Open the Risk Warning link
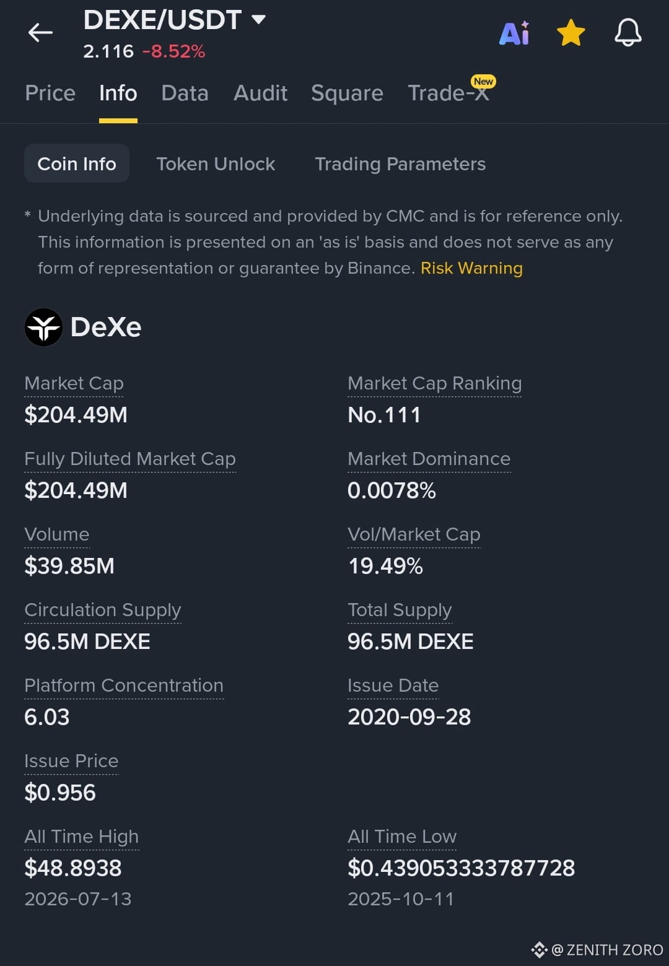669x966 pixels. pyautogui.click(x=471, y=268)
